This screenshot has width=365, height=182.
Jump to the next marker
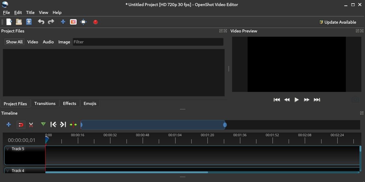click(63, 124)
